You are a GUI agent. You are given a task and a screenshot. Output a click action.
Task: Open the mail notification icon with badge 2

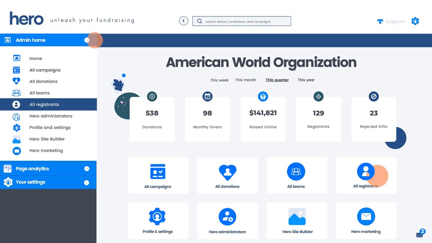pyautogui.click(x=421, y=234)
